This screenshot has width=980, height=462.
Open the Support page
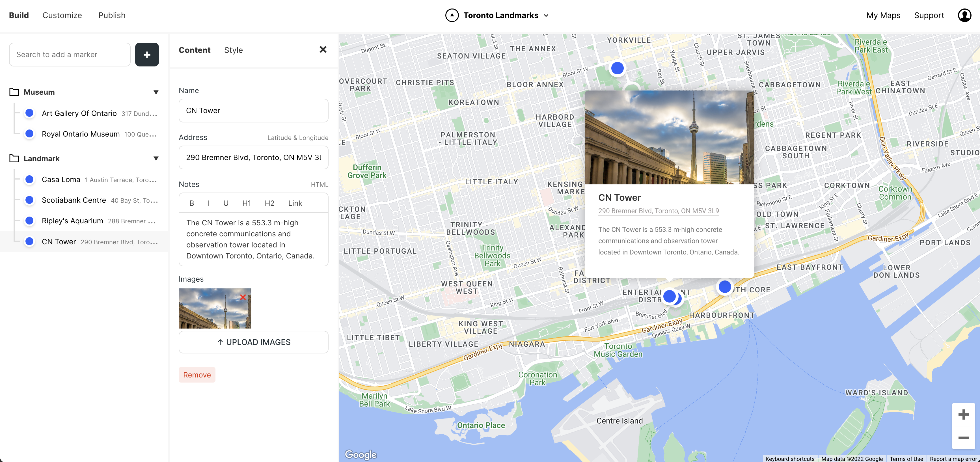pos(929,15)
